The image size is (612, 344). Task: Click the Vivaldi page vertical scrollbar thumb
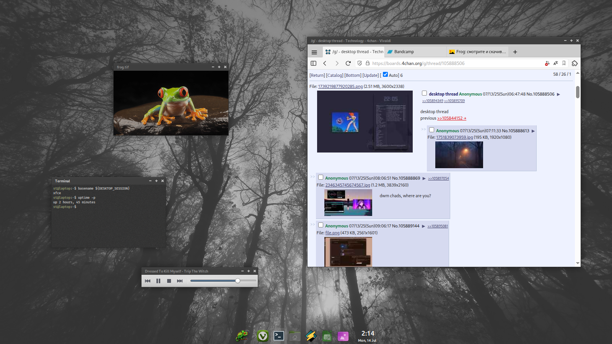tap(578, 92)
